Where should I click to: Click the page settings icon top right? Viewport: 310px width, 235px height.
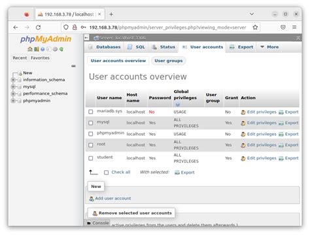[x=298, y=38]
